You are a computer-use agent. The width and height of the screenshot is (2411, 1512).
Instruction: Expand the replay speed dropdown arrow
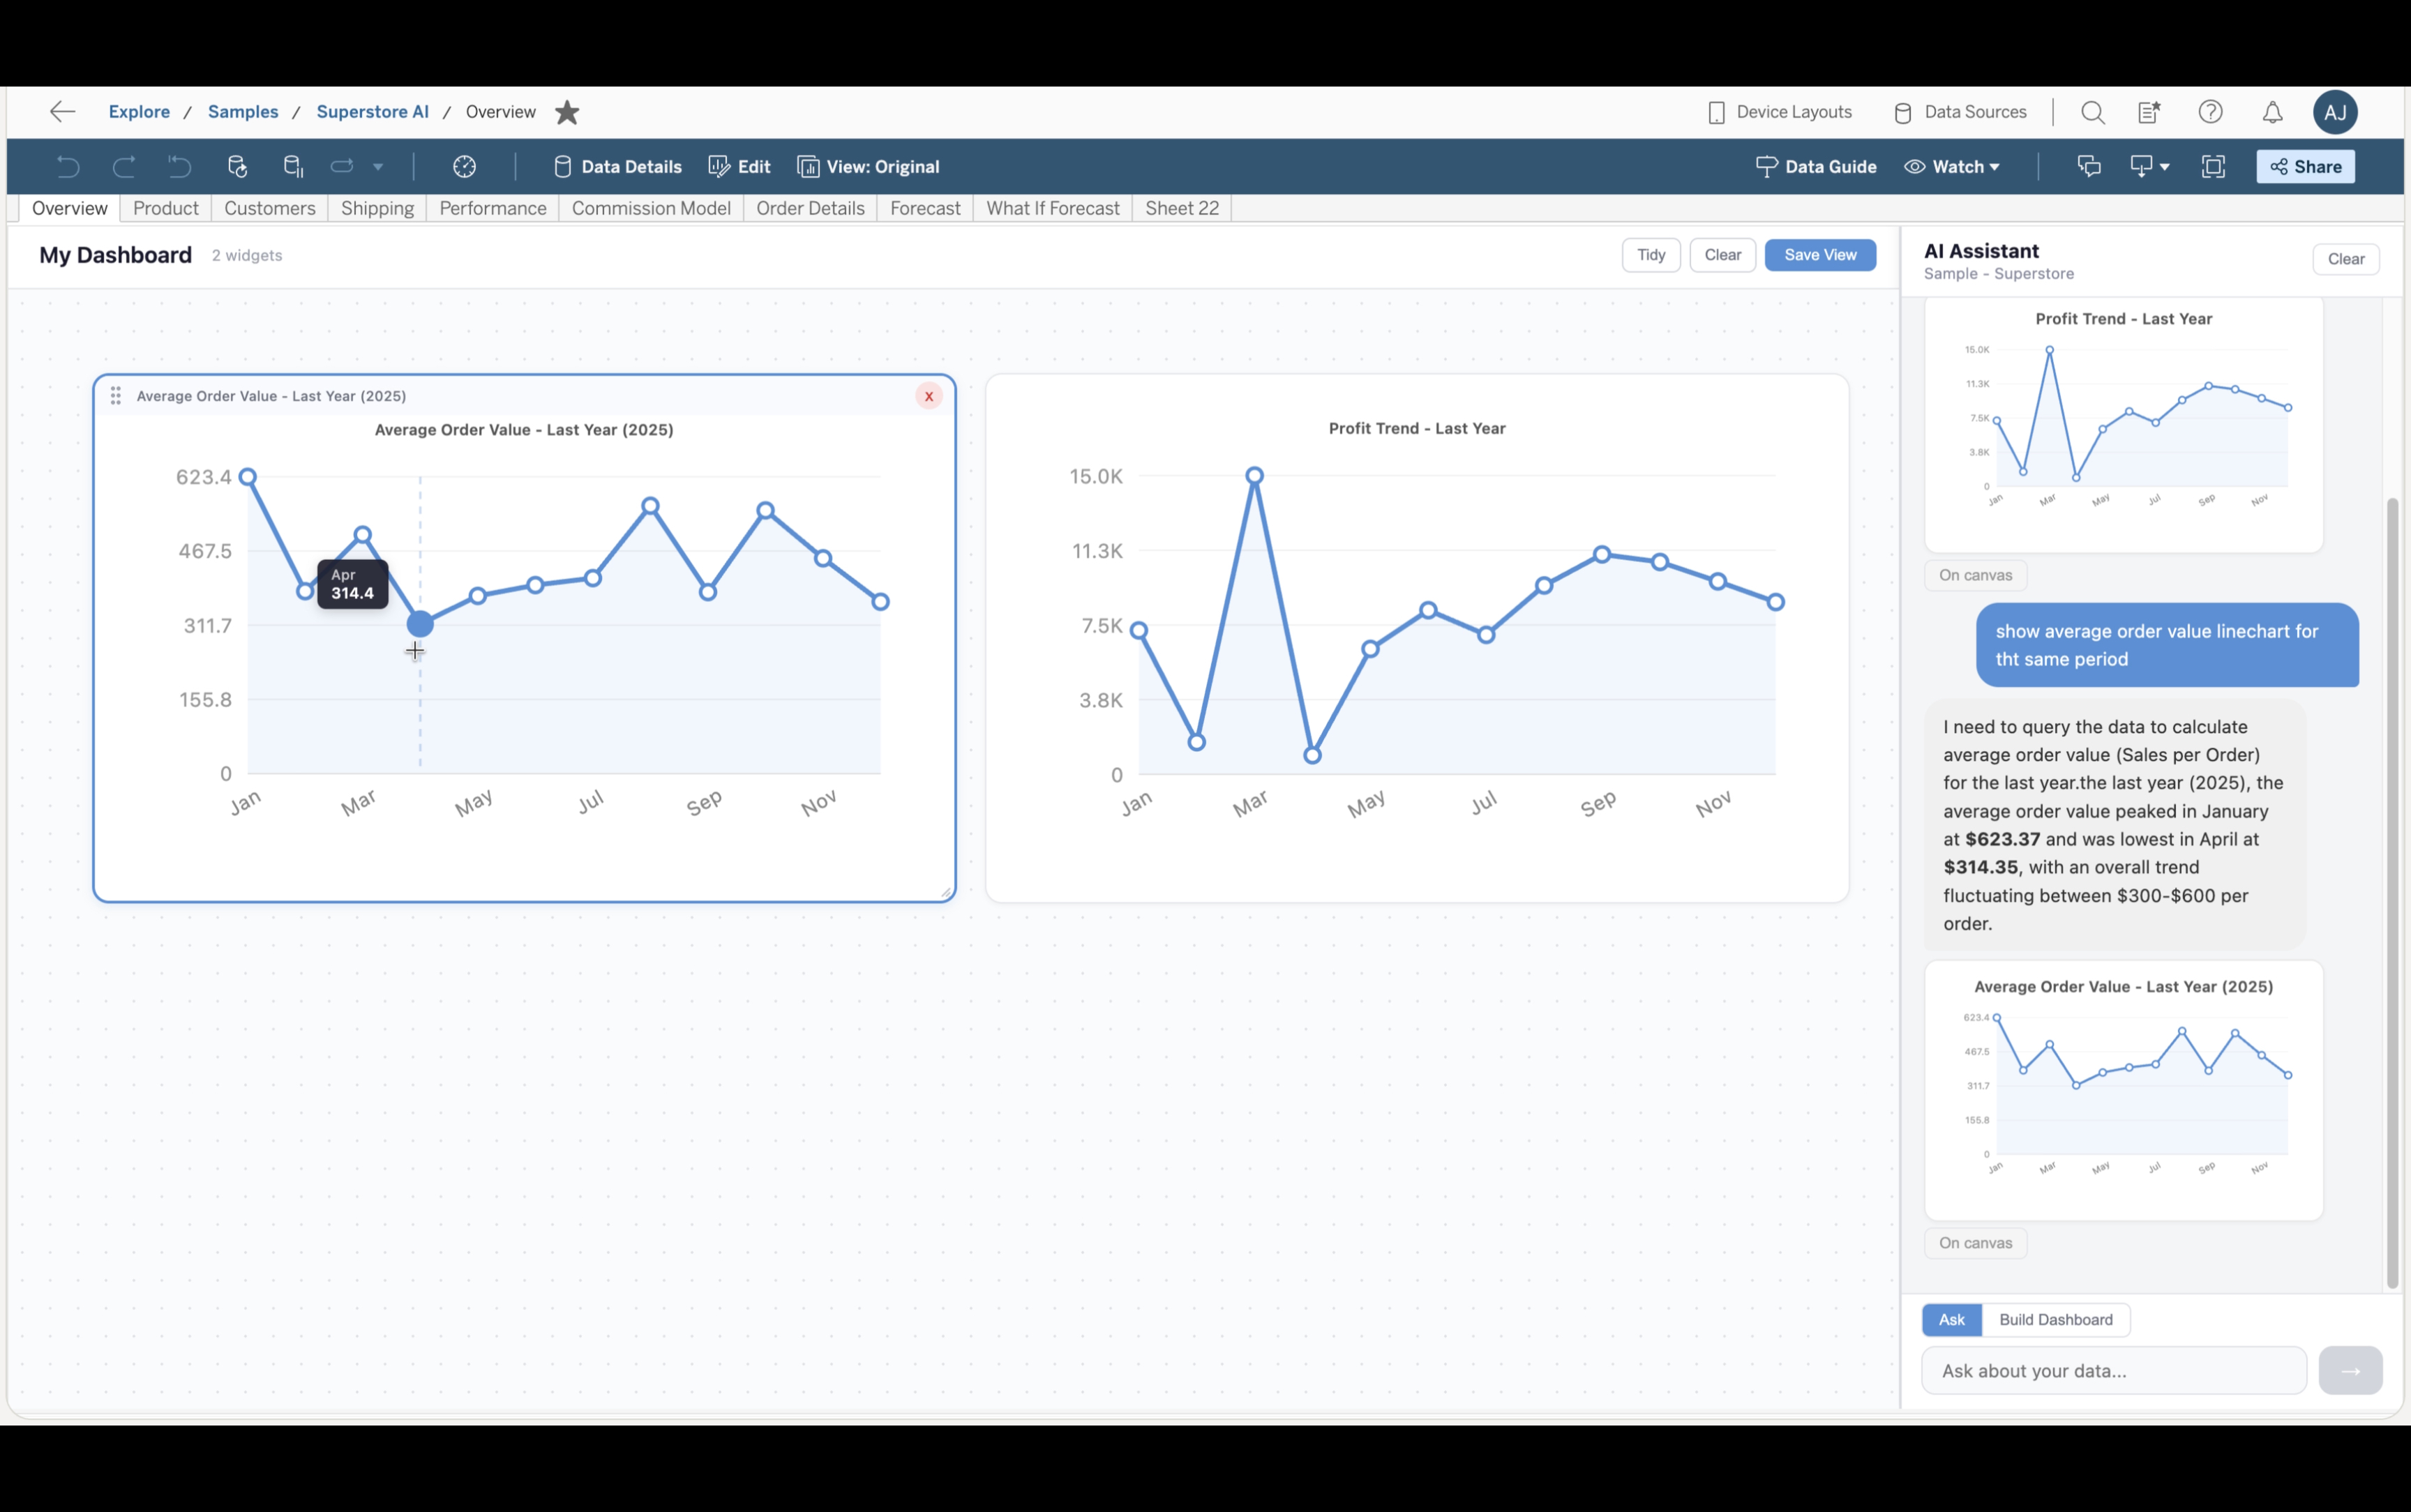point(378,166)
